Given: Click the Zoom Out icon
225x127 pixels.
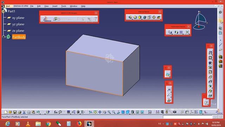Looking at the screenshot, I should click(114, 112).
